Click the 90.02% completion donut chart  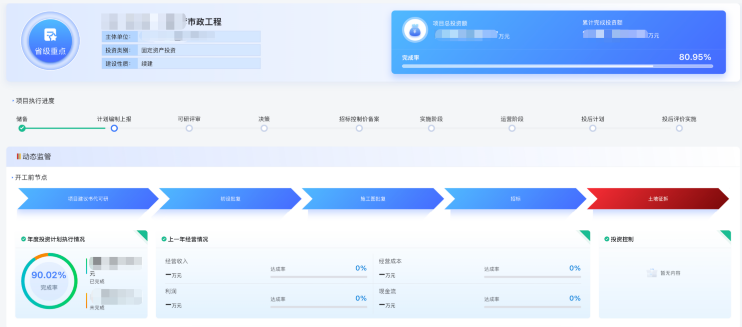(x=49, y=280)
